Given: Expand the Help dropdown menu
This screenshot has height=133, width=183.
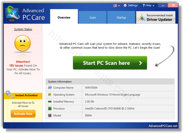Looking at the screenshot, I should pyautogui.click(x=148, y=5).
